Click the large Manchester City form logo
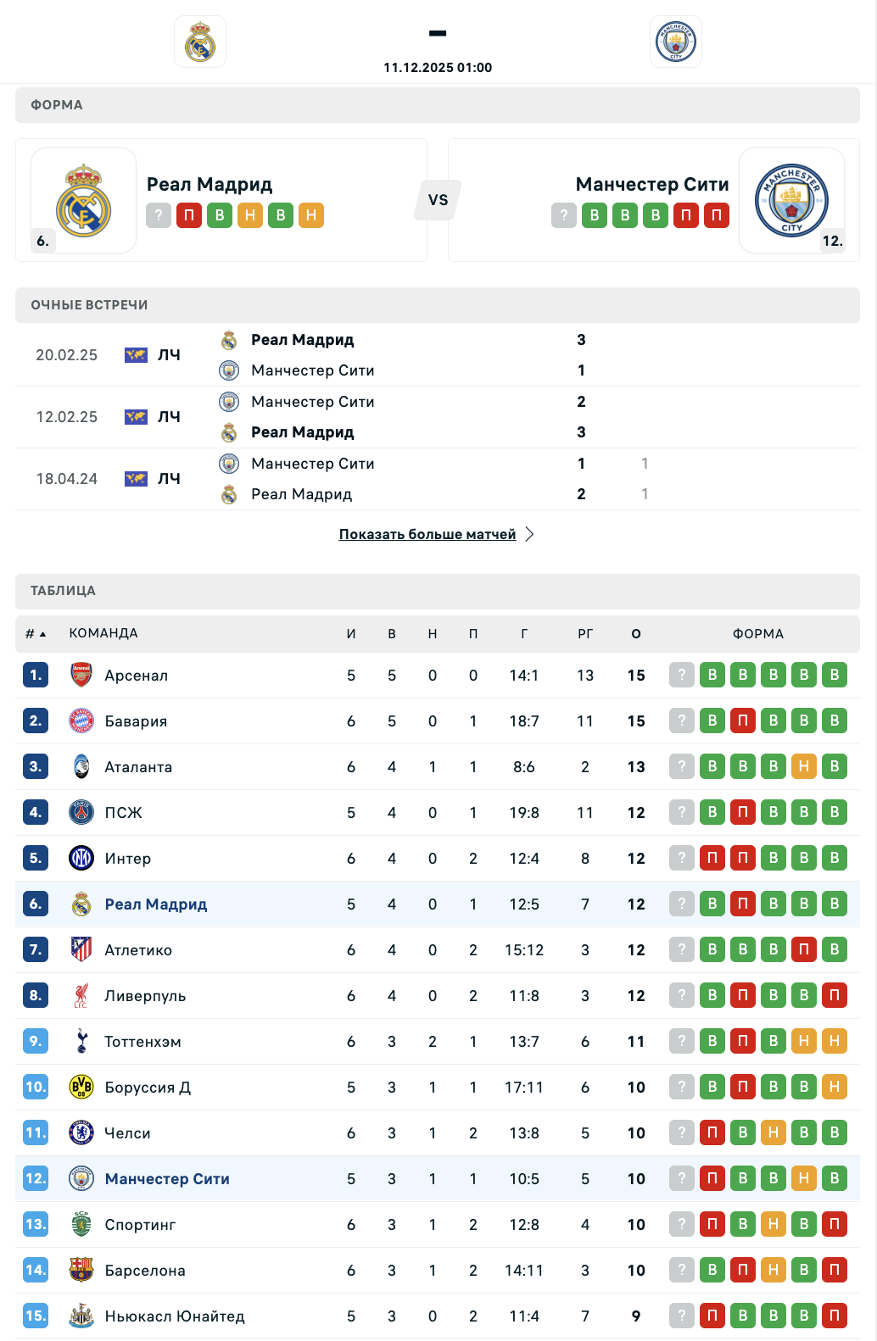 click(791, 201)
